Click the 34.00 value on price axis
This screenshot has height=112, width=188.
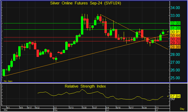(175, 8)
